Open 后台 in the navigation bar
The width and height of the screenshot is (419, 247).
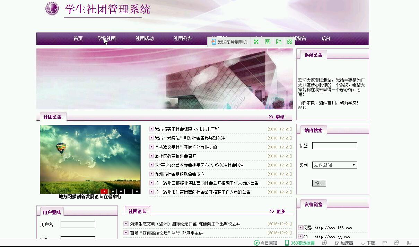pos(326,39)
